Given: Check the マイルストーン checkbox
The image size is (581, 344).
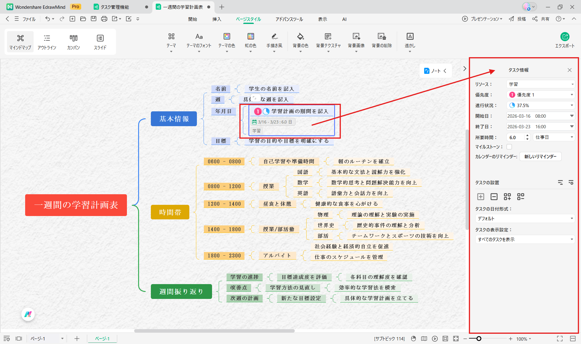Looking at the screenshot, I should pos(509,146).
